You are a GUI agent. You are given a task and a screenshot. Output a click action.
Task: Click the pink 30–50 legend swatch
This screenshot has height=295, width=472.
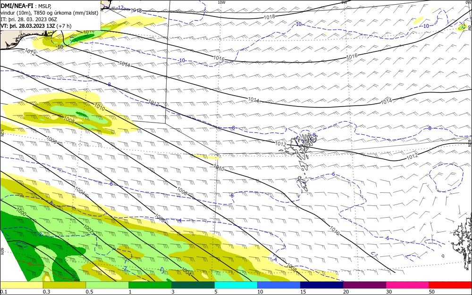click(407, 285)
